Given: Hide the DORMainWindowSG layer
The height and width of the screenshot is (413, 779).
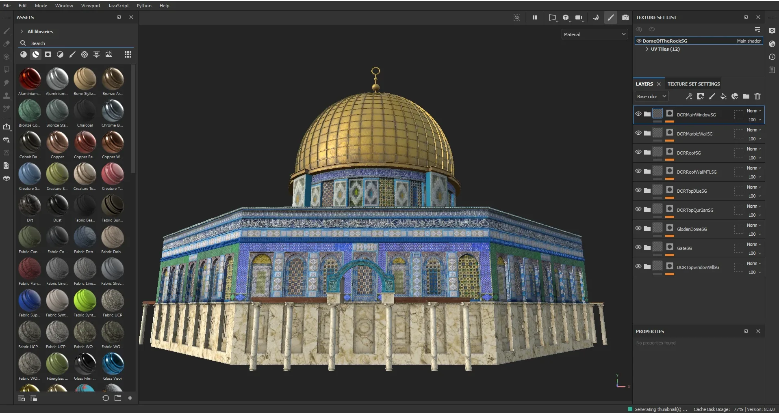Looking at the screenshot, I should coord(638,114).
